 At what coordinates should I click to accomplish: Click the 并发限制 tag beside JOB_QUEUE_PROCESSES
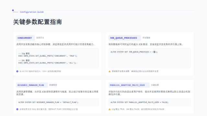(x=146, y=38)
